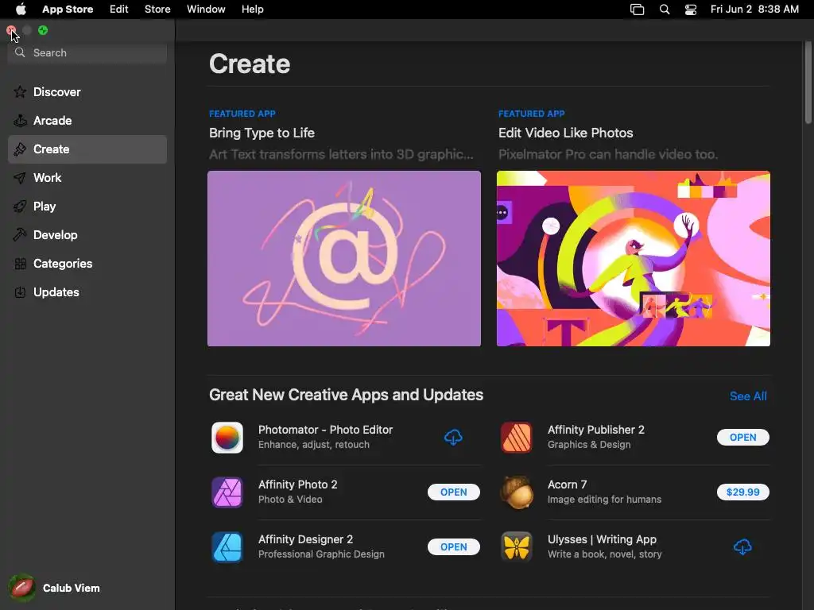Open the Apple menu icon

coord(21,10)
